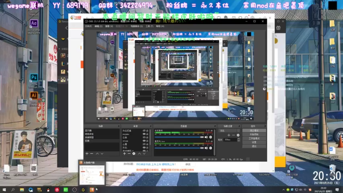Add a scene transition with the plus icon
This screenshot has height=193, width=343.
pos(229,135)
